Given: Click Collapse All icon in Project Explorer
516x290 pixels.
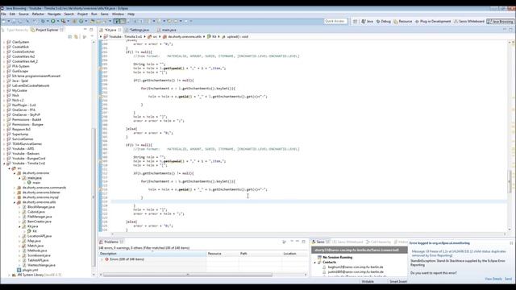Looking at the screenshot, I should coord(70,37).
